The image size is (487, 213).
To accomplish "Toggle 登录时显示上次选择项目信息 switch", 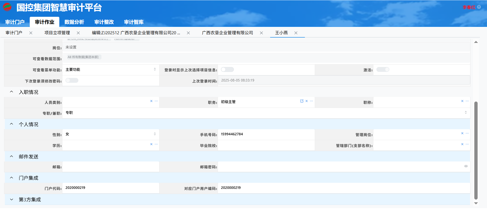I will [227, 70].
